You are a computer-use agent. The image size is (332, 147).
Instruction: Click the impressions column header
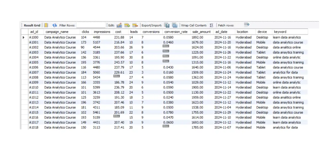point(102,32)
